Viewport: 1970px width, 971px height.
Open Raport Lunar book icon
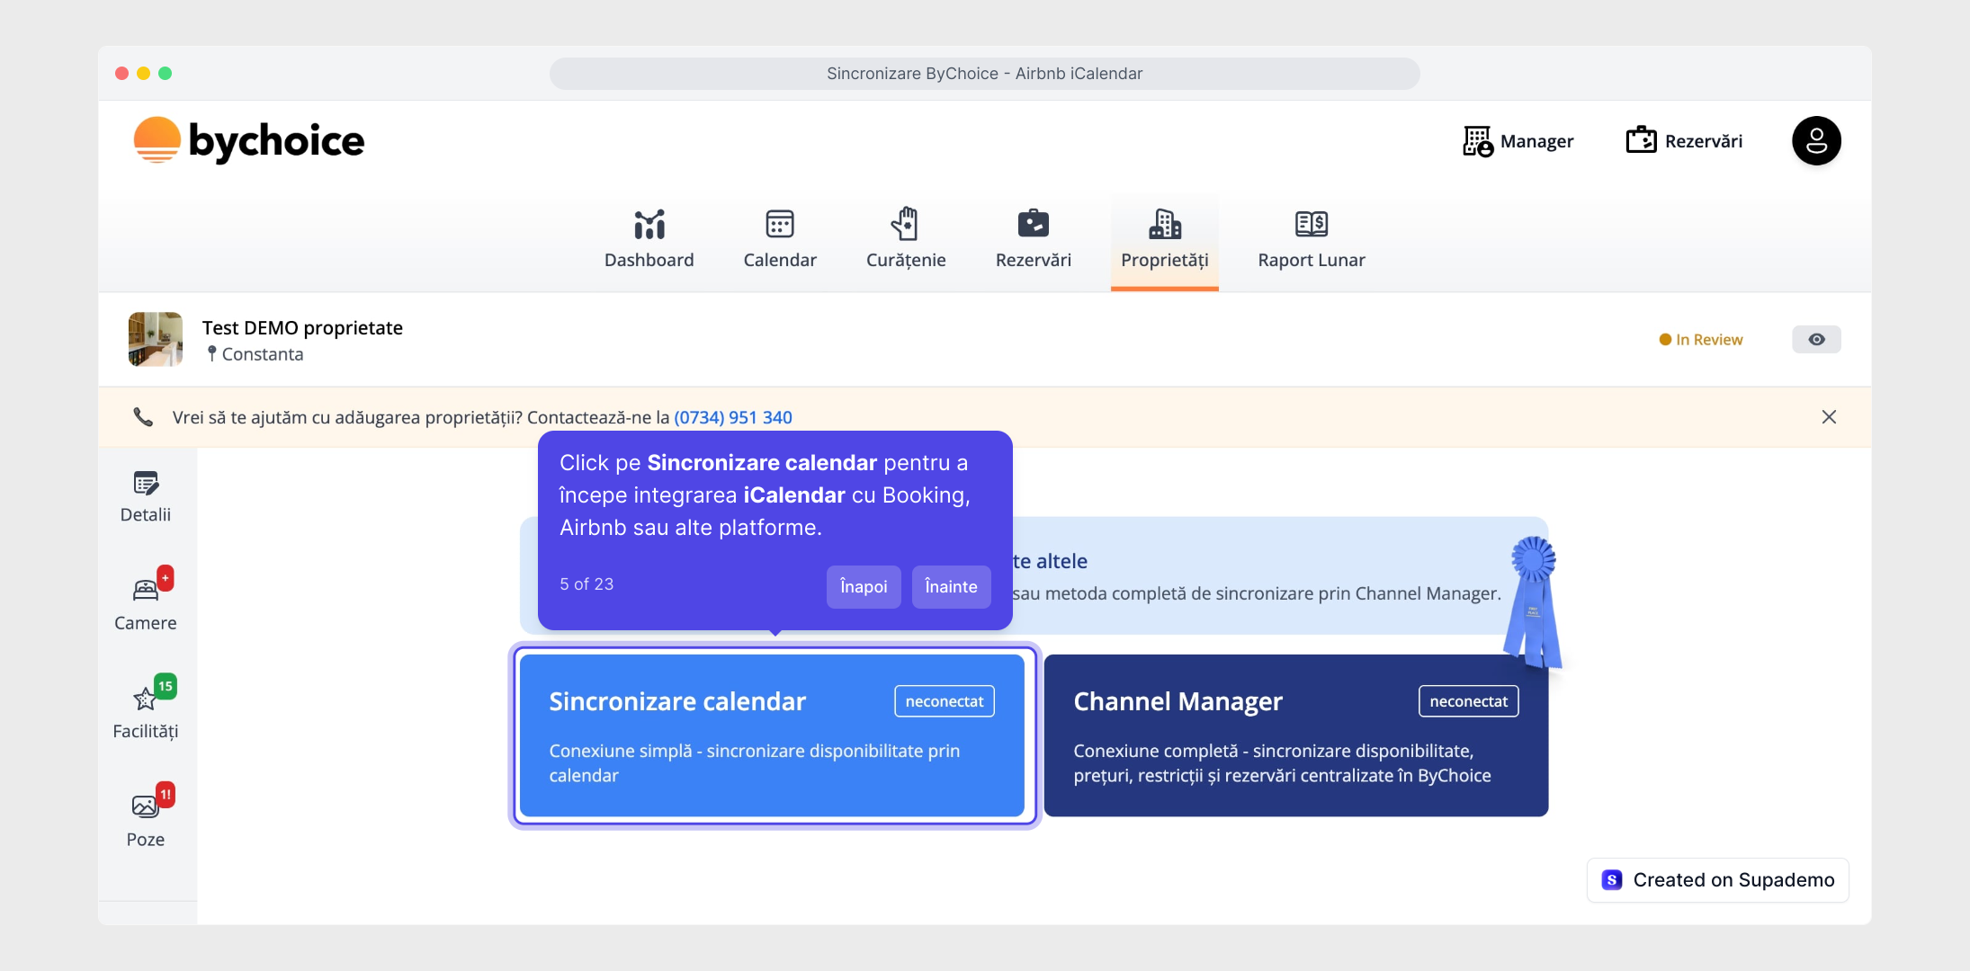pos(1311,224)
